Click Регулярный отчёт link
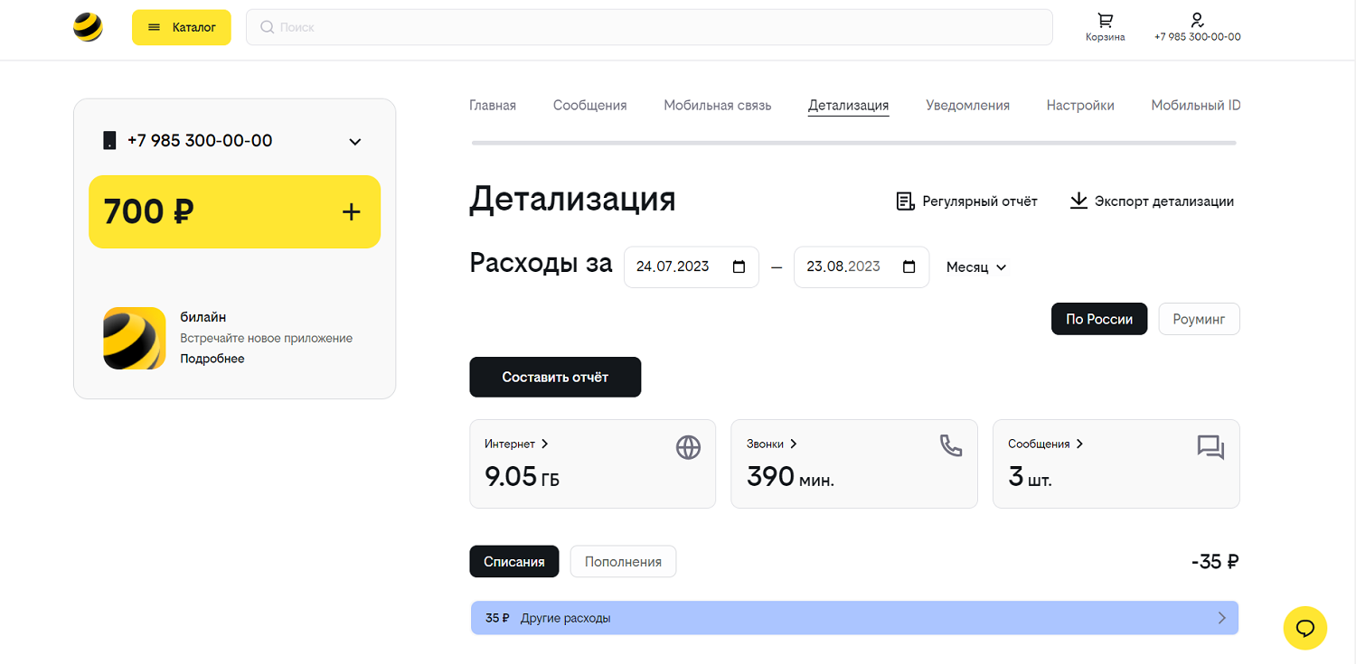 click(x=980, y=201)
